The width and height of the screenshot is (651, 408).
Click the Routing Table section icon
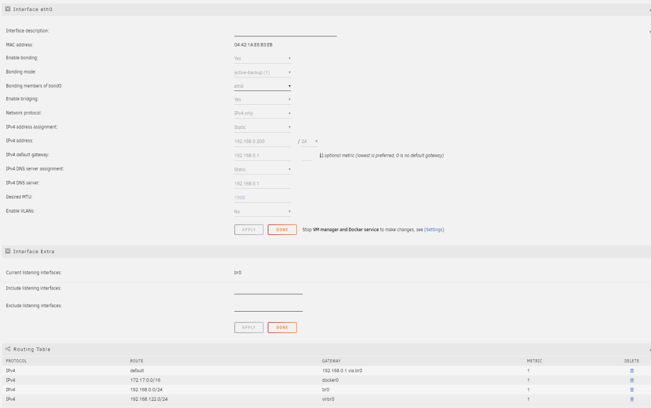pos(7,349)
